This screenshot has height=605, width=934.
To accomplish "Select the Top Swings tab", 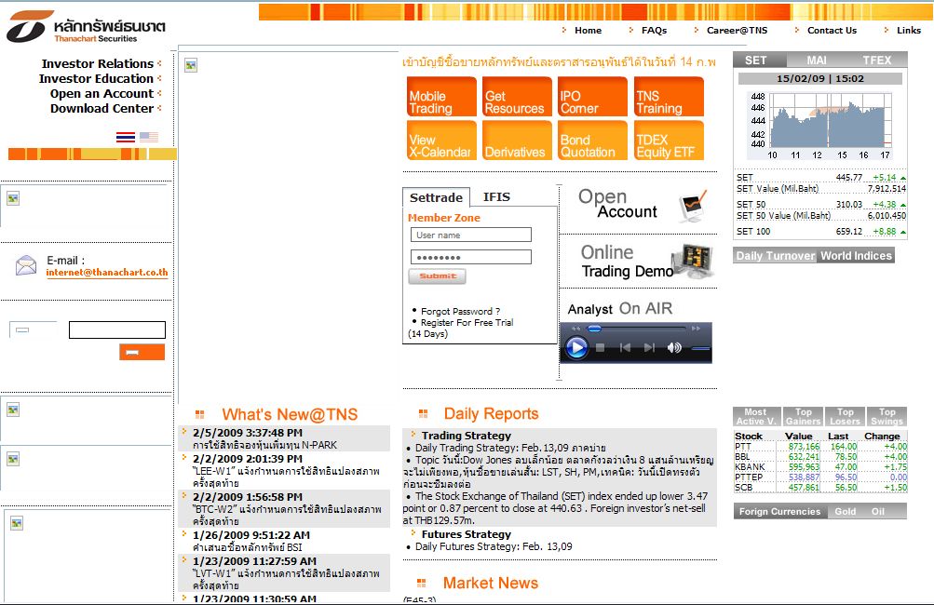I will 887,416.
